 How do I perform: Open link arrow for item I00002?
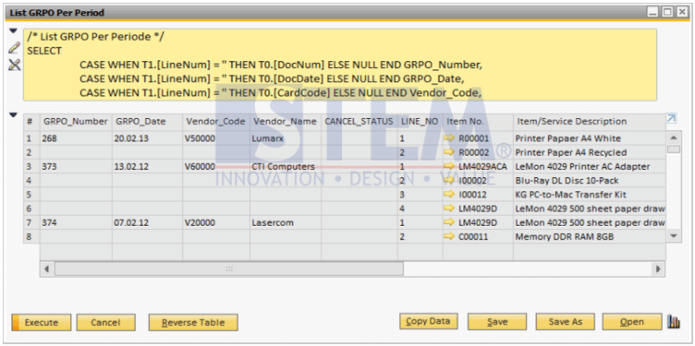click(449, 181)
